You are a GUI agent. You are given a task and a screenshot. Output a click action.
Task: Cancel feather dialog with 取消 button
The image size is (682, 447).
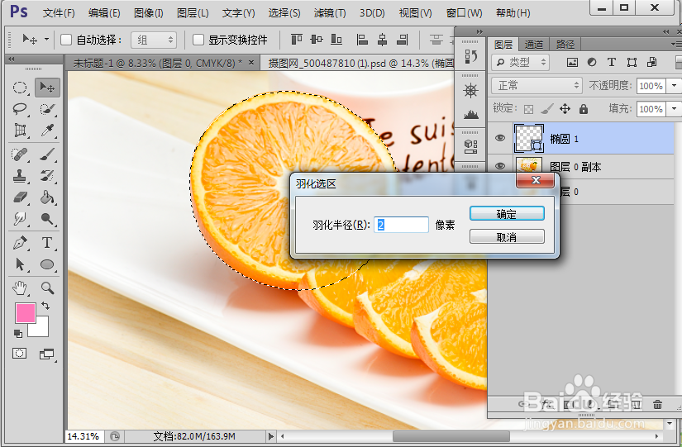507,237
